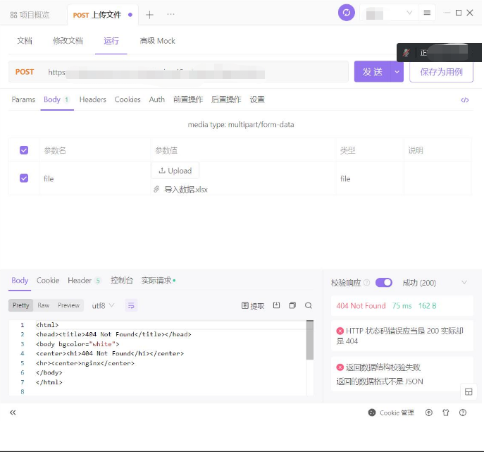
Task: Open the 前置操作 tab
Action: 188,99
